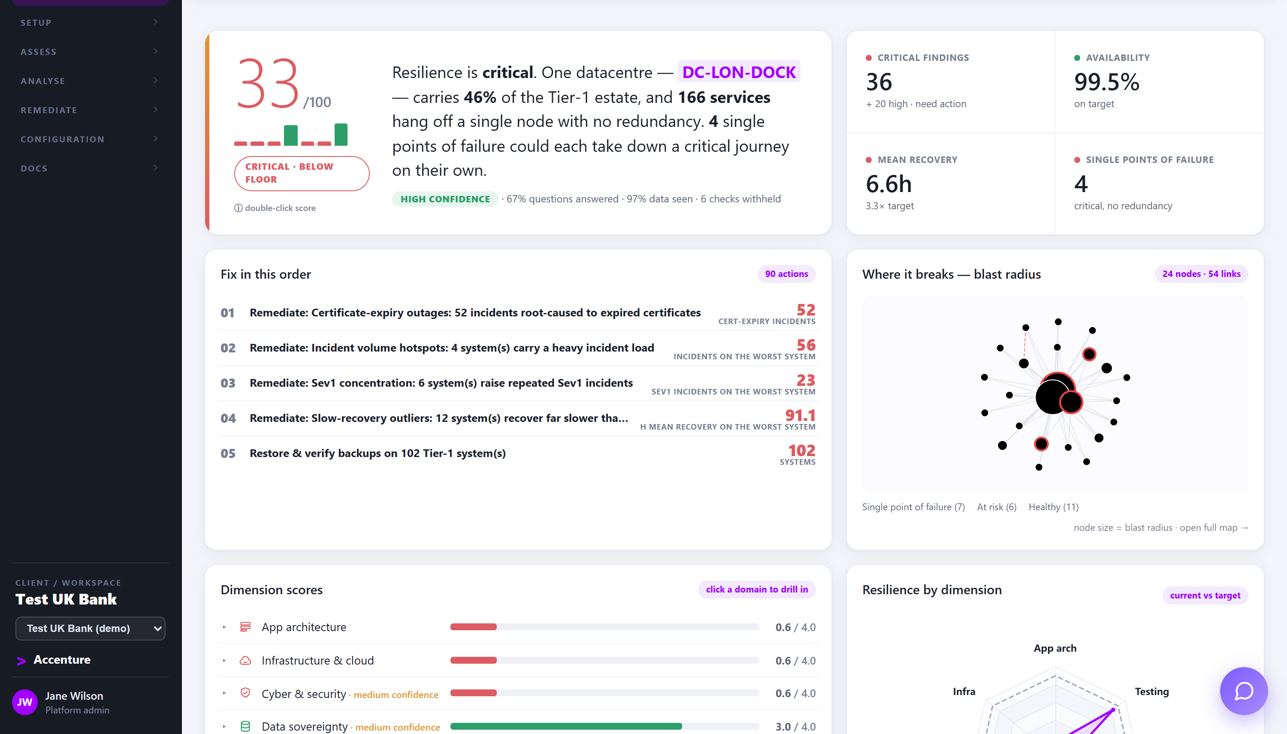Open action 04 Slow-recovery outliers
The image size is (1287, 734).
click(x=518, y=418)
